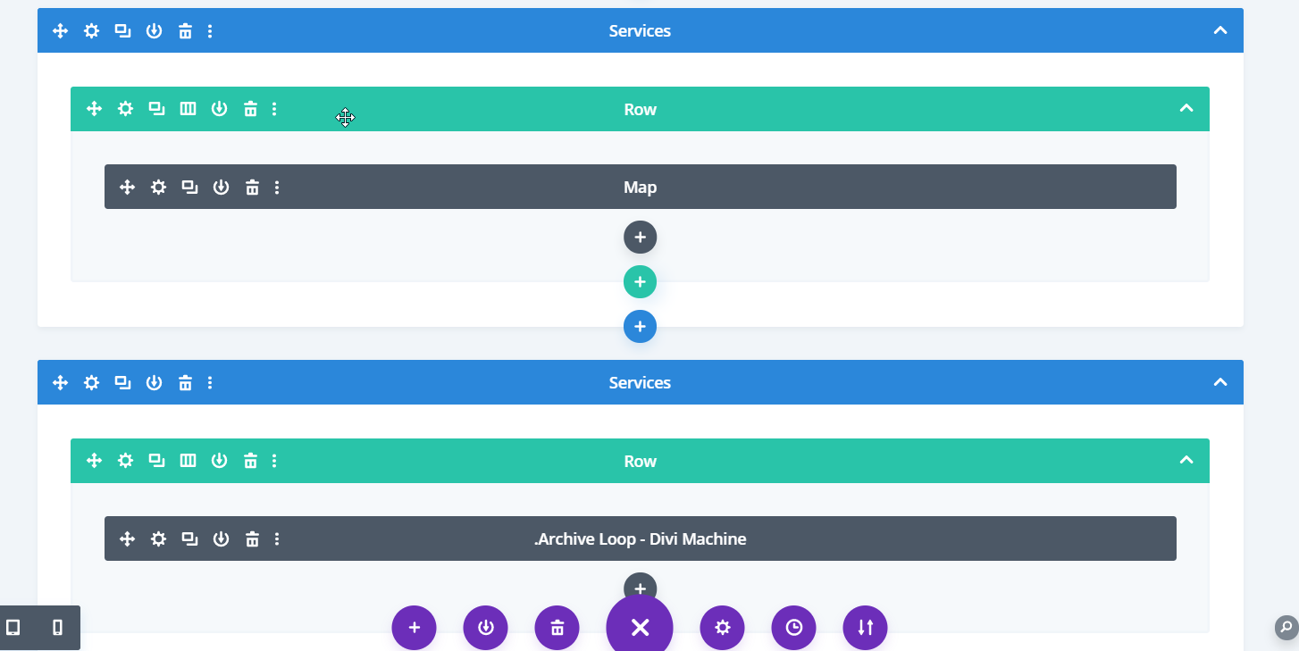The height and width of the screenshot is (651, 1299).
Task: Add new section with blue plus button
Action: [640, 327]
